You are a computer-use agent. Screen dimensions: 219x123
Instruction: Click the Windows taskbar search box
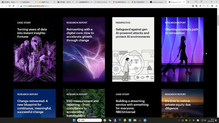(90, 120)
